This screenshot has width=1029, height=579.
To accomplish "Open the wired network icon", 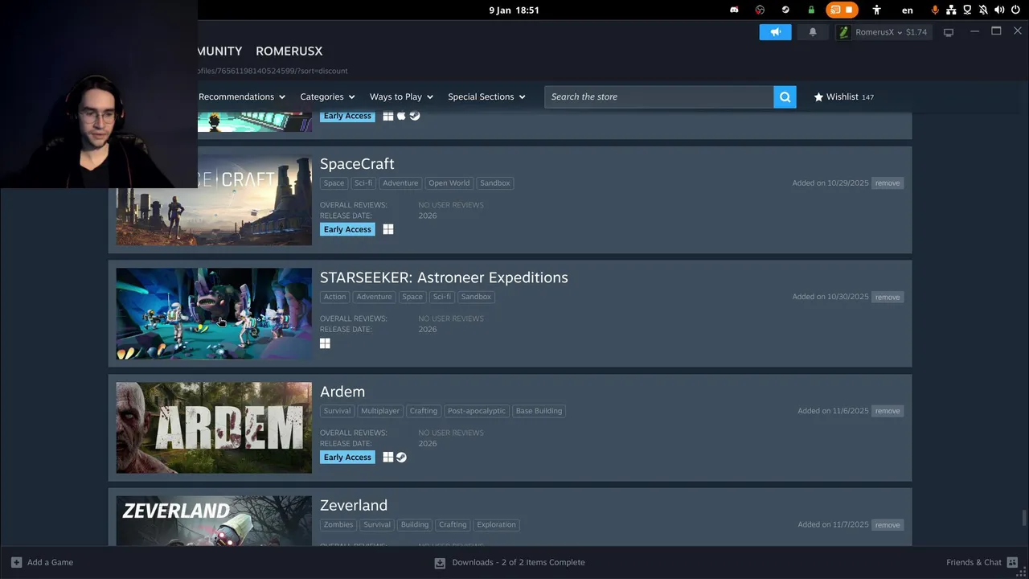I will click(952, 10).
